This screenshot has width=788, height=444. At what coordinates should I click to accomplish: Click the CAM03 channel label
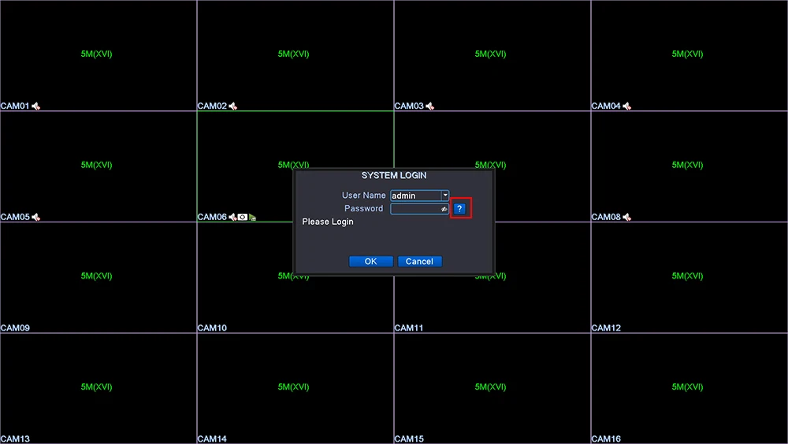409,106
